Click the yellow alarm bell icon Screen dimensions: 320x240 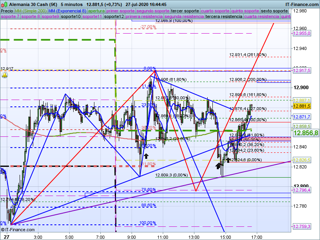5,75
